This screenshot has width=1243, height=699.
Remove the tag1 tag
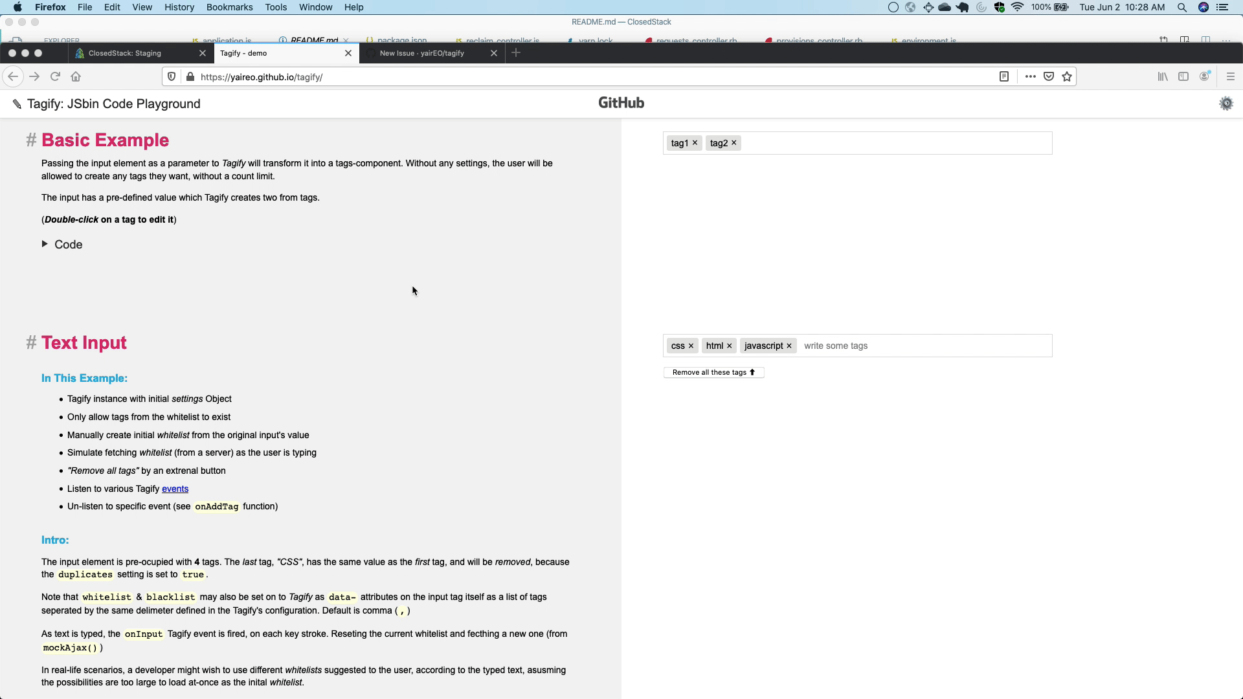click(695, 143)
